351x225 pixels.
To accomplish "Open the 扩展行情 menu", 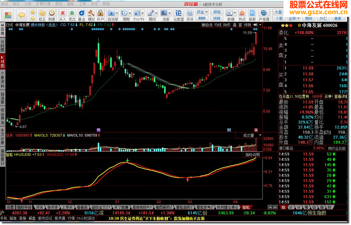I will (44, 4).
